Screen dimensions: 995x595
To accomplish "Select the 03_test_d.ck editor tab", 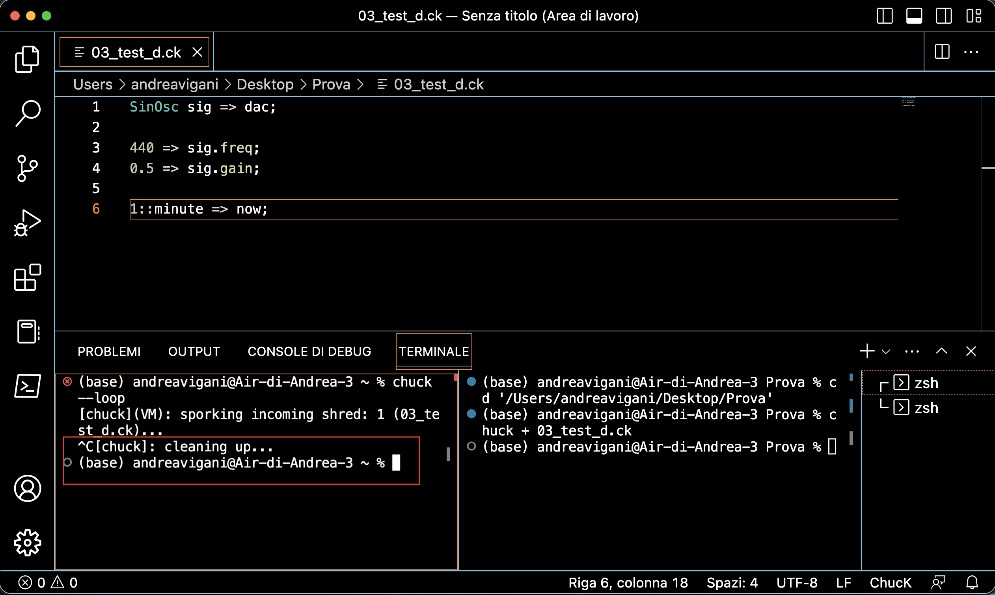I will point(134,52).
